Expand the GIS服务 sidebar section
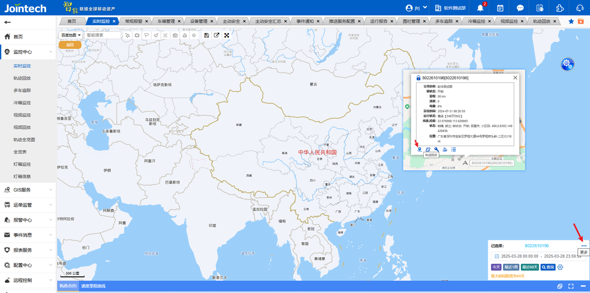 (28, 190)
